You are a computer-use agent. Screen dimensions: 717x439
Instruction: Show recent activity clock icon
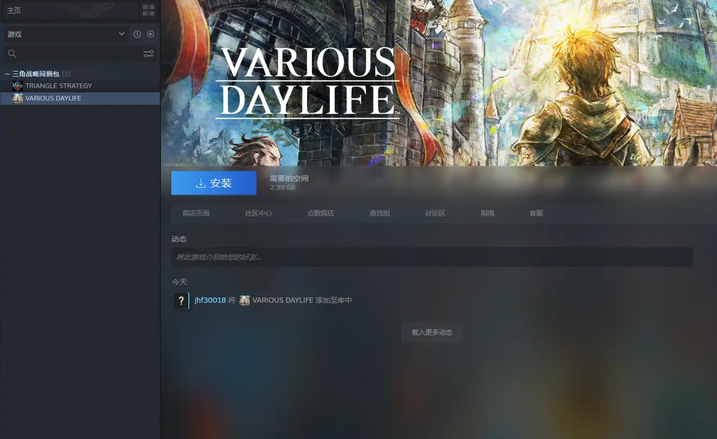tap(137, 34)
